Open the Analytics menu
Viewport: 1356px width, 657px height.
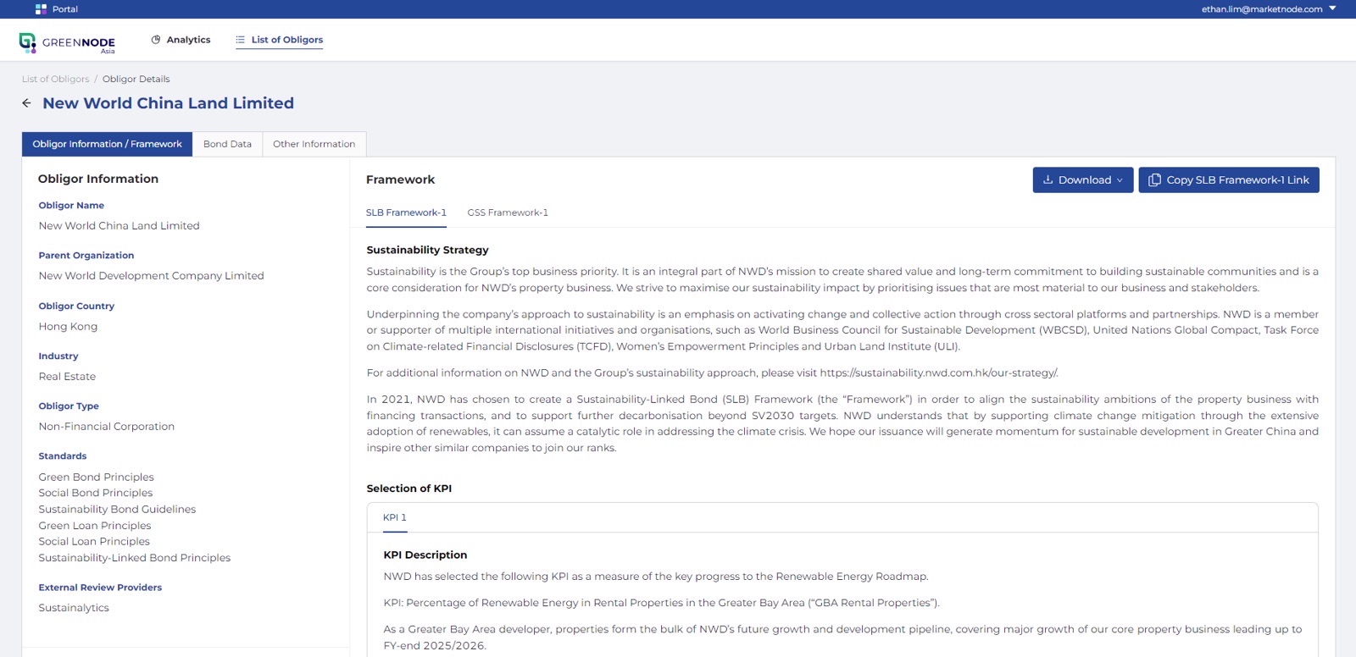181,40
